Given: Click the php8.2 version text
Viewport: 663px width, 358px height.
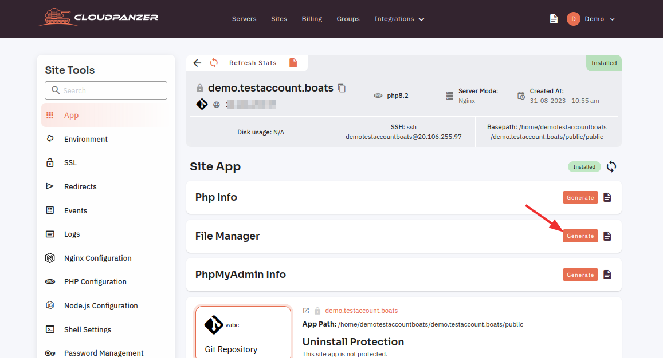Looking at the screenshot, I should coord(398,96).
